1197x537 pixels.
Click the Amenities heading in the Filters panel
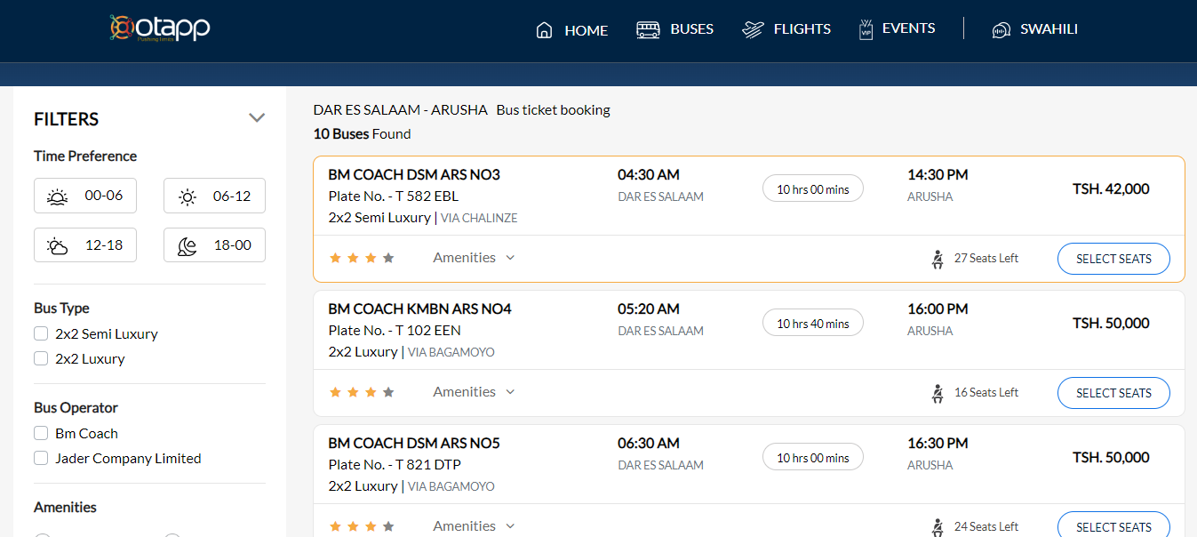coord(65,508)
